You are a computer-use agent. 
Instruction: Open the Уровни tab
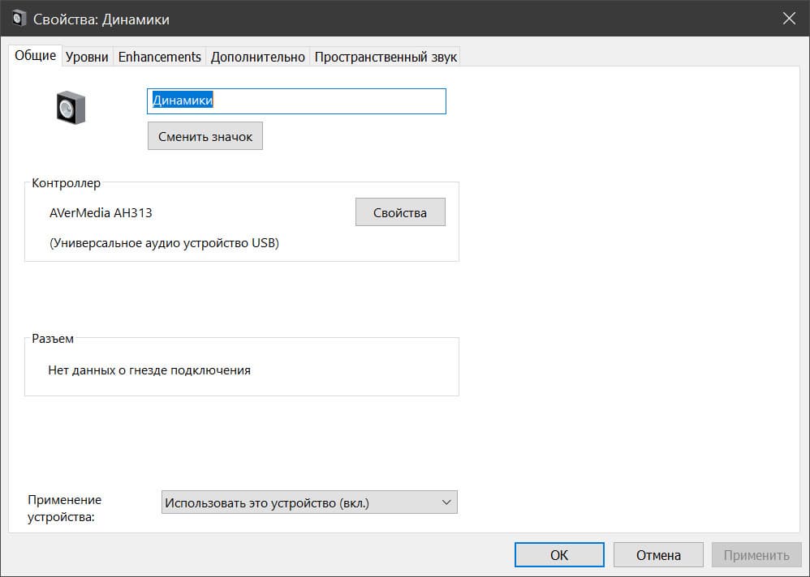click(87, 57)
